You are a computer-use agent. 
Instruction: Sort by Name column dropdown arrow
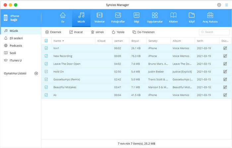pos(63,41)
